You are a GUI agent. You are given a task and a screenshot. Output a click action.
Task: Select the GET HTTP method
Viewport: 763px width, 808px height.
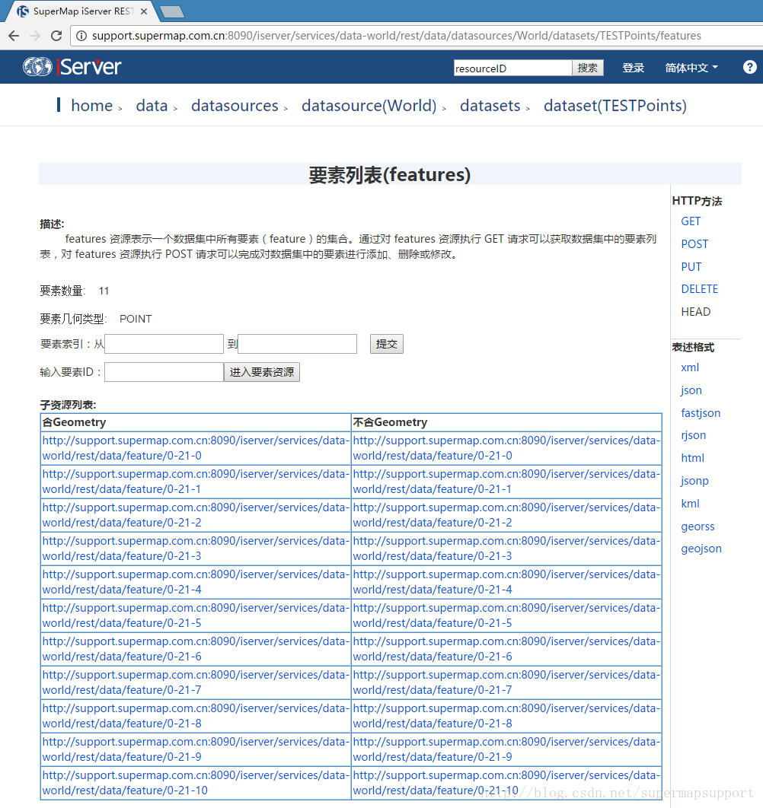coord(691,221)
